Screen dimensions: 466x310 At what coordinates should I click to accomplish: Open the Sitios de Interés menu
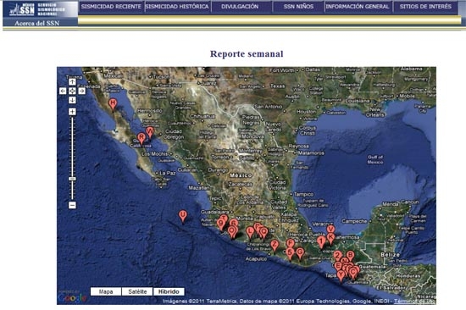[x=425, y=7]
